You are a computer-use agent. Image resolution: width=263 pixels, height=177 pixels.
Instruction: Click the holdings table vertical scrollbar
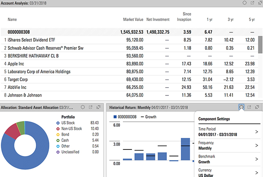[260, 44]
